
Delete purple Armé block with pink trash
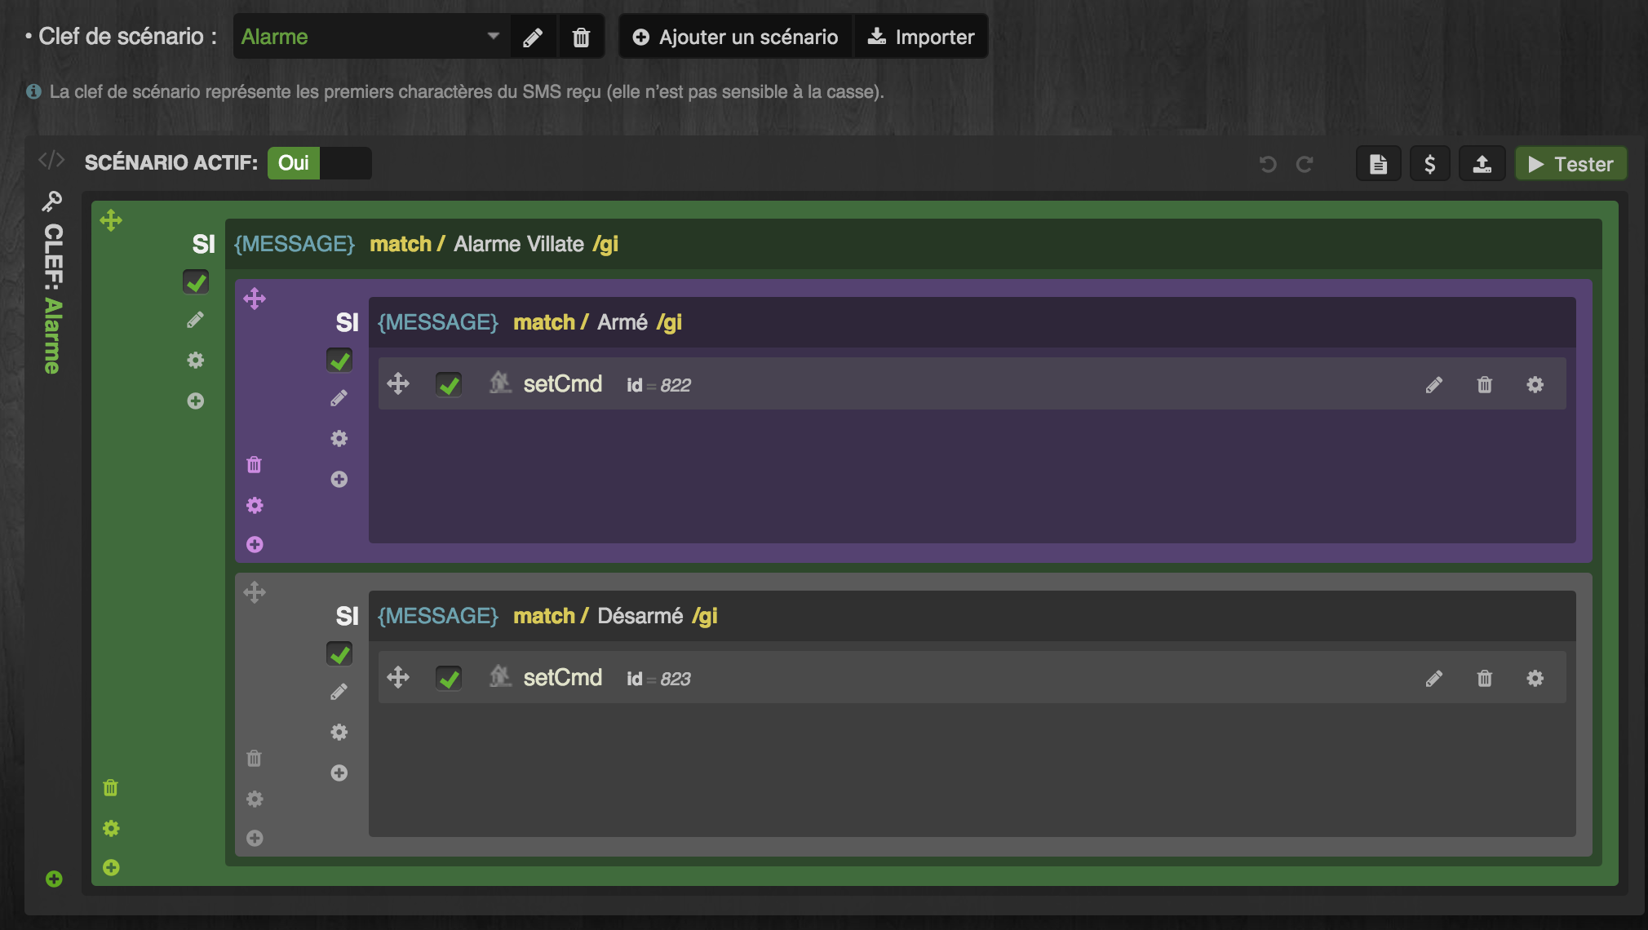coord(255,464)
